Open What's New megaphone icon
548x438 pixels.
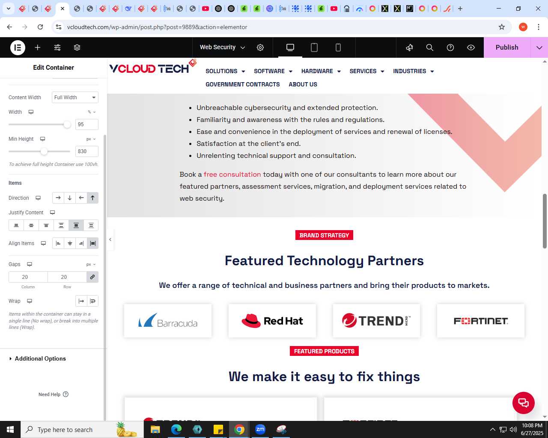tap(409, 47)
